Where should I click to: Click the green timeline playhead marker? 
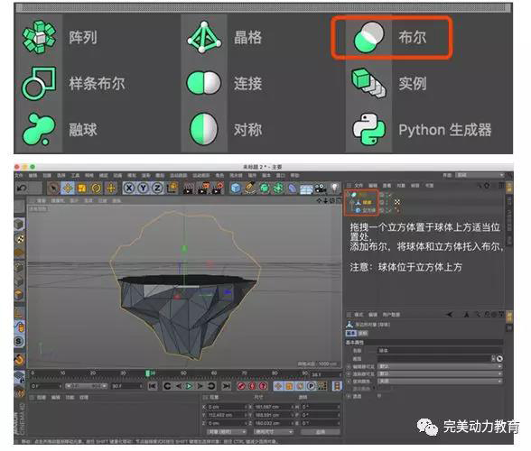(148, 373)
